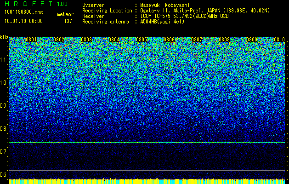Viewport: 289px width, 184px height.
Task: Click the meteor label
Action: pos(65,14)
